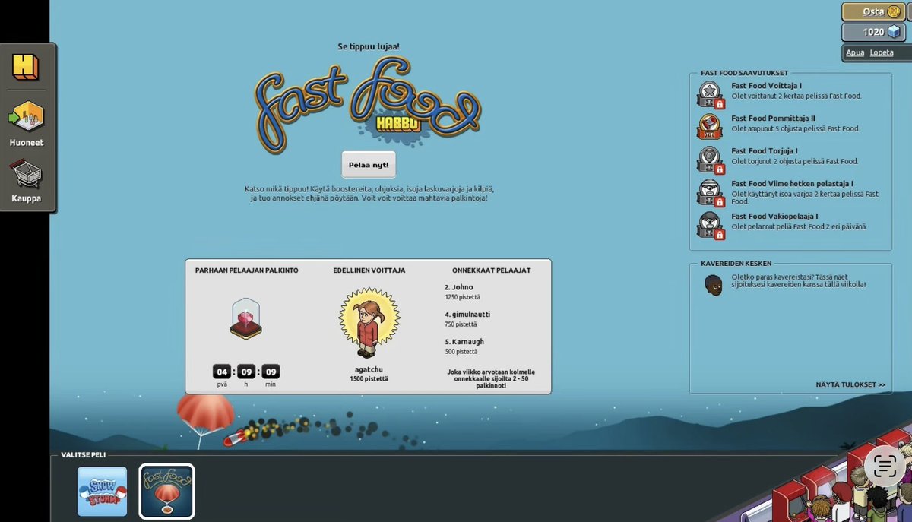
Task: Click the agatchu winner name text
Action: 369,369
